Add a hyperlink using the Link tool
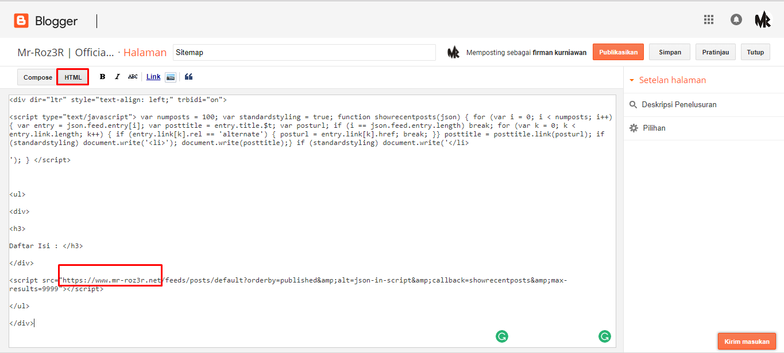 tap(153, 76)
